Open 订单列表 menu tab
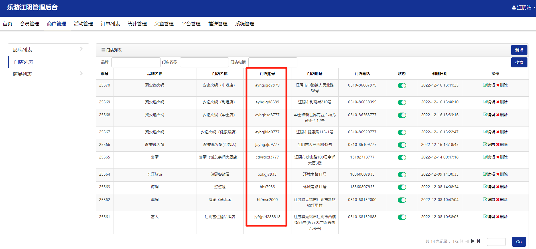Screen dimensions: 536x249 click(110, 24)
